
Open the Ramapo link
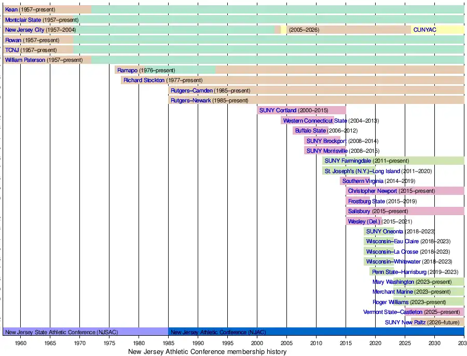[127, 70]
